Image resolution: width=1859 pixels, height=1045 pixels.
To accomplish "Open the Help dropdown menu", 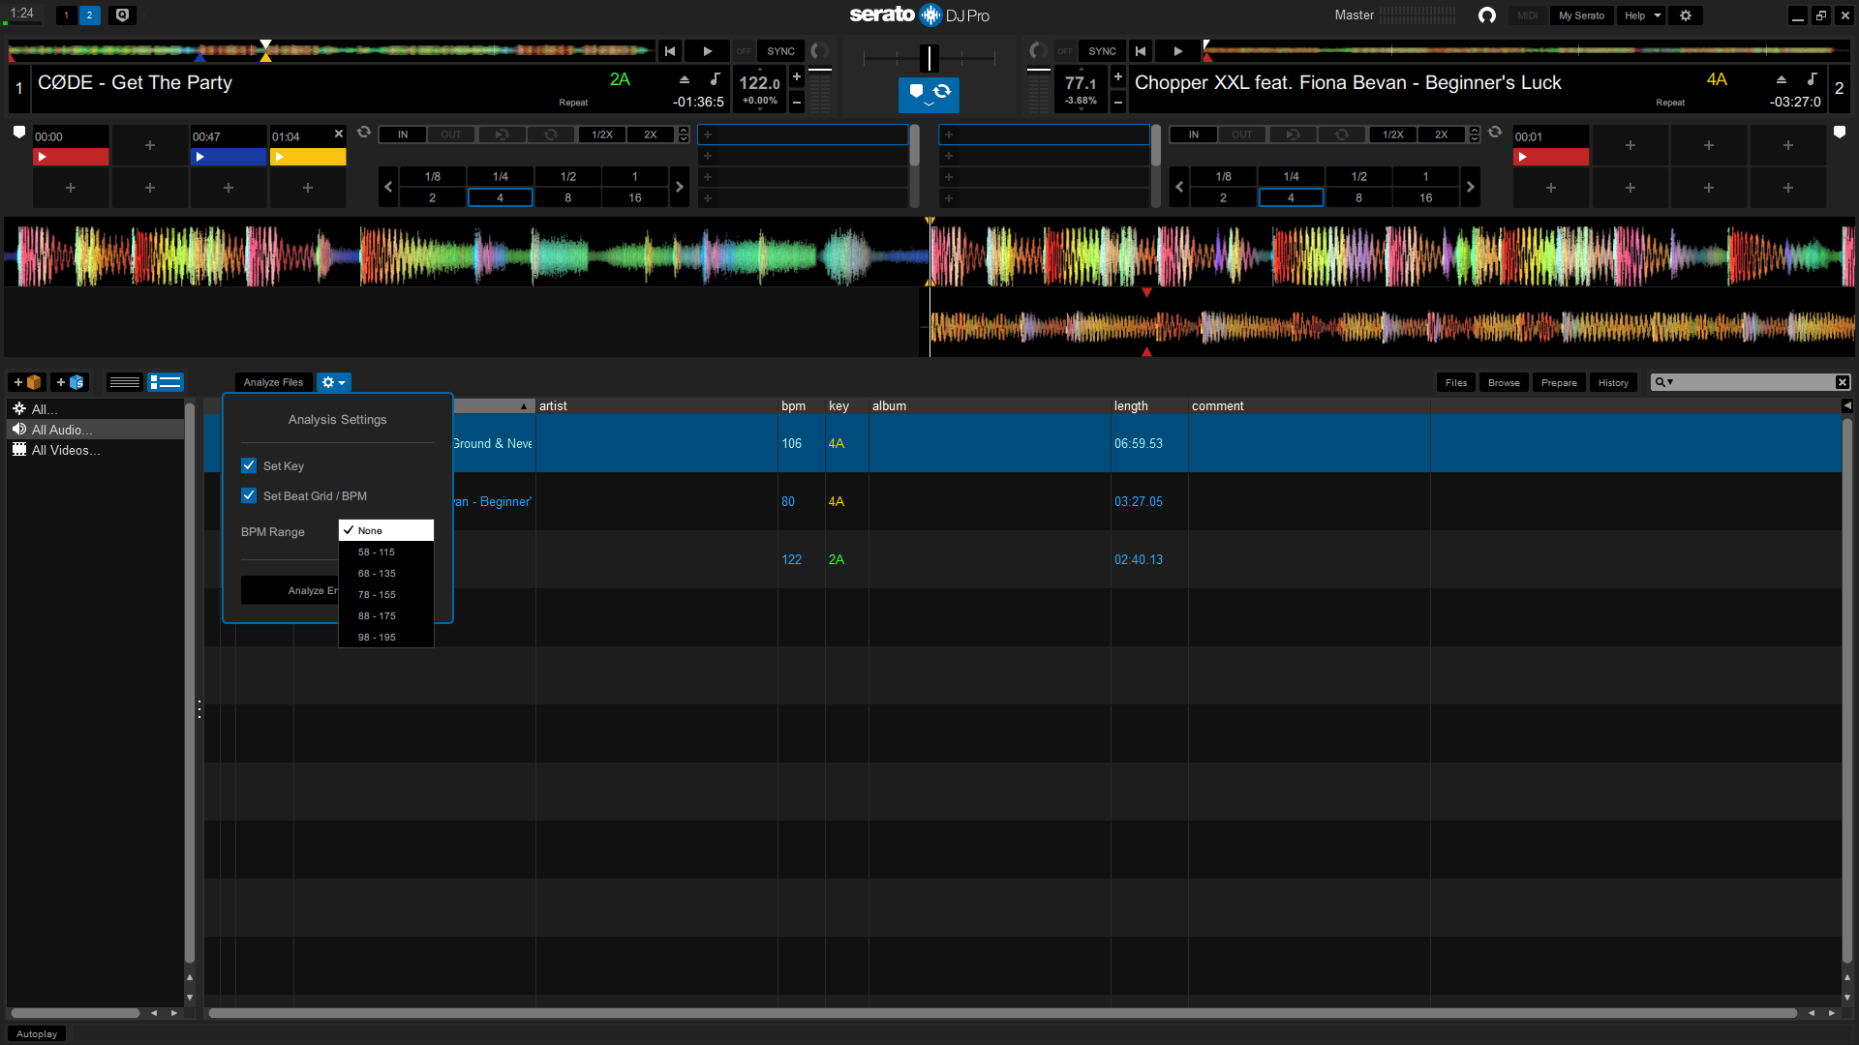I will pos(1642,15).
